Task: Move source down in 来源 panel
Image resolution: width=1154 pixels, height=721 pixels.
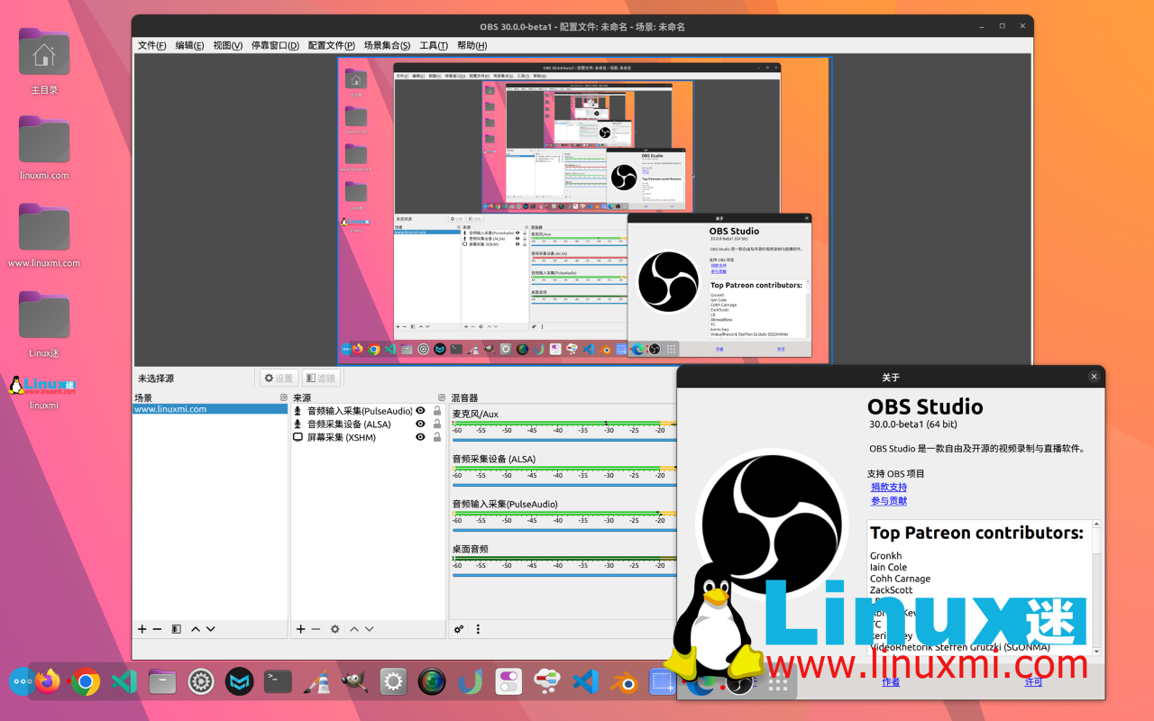Action: 370,629
